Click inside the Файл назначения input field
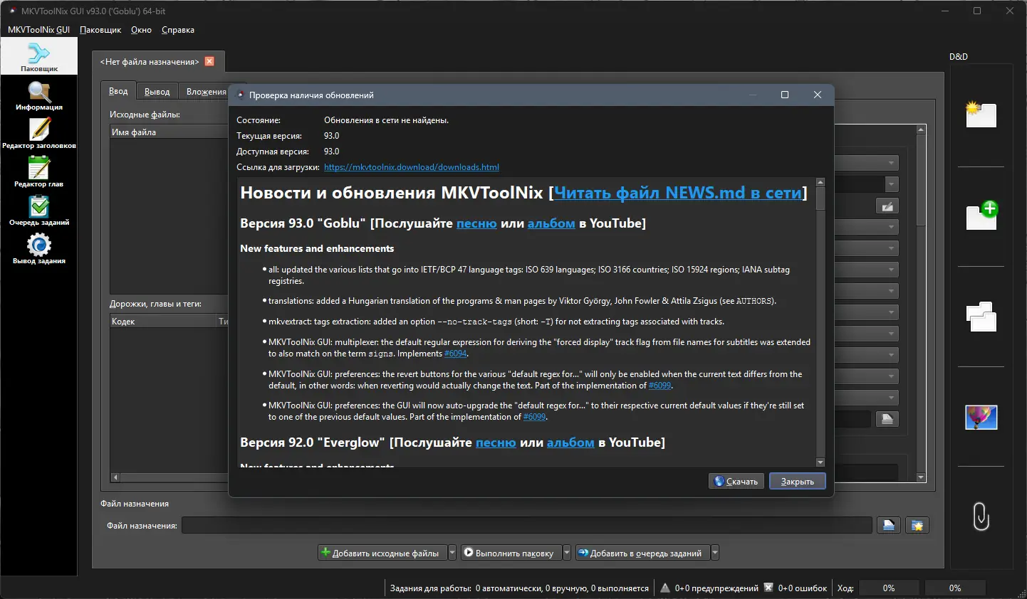 pos(527,524)
